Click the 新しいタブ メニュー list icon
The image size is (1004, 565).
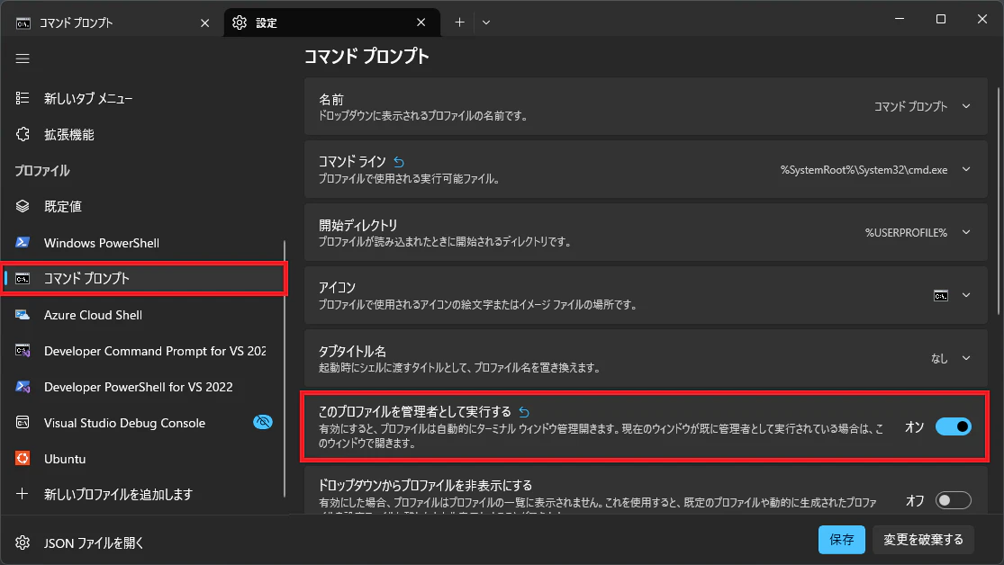click(x=23, y=98)
